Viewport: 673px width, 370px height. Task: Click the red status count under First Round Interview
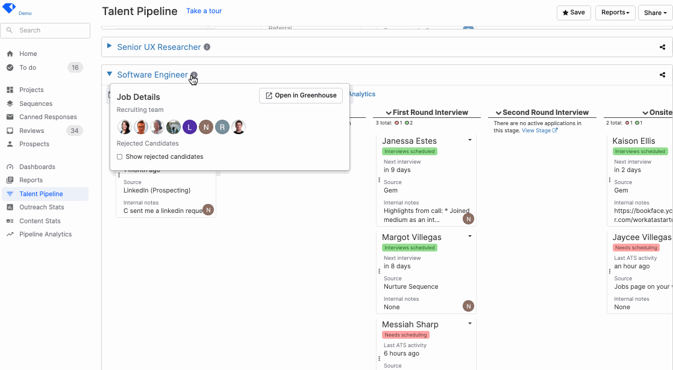pyautogui.click(x=396, y=123)
